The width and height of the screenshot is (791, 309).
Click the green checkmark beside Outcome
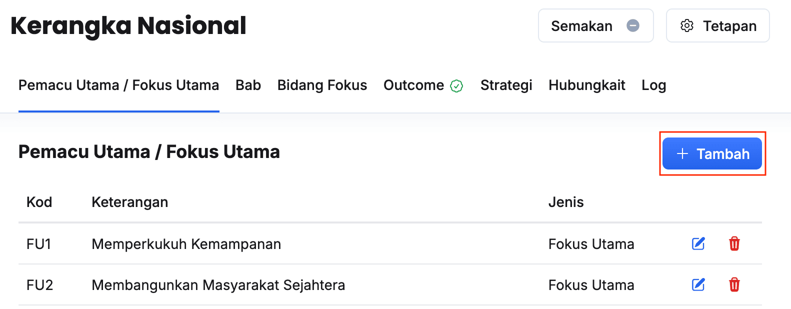tap(456, 86)
